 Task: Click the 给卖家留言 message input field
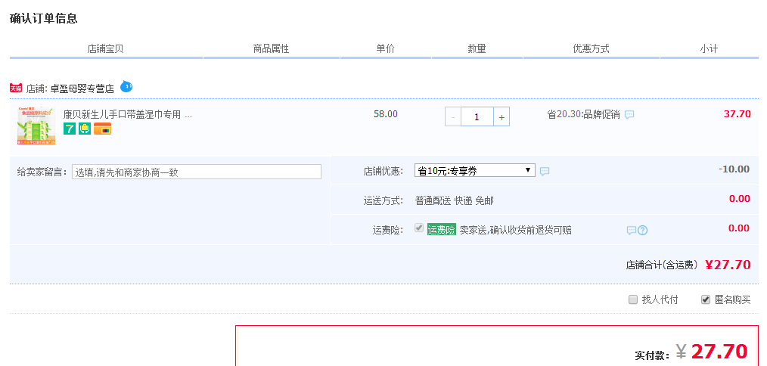point(197,172)
